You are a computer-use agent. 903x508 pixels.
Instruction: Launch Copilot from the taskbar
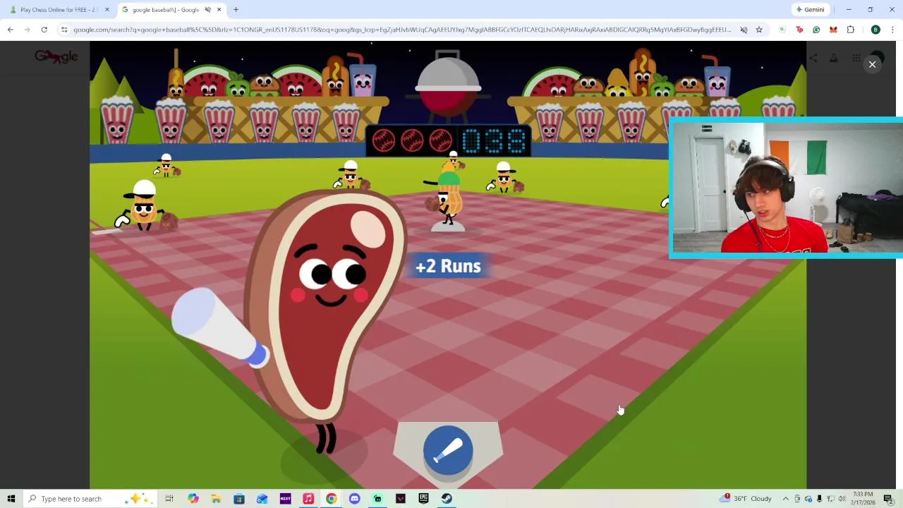pyautogui.click(x=193, y=499)
